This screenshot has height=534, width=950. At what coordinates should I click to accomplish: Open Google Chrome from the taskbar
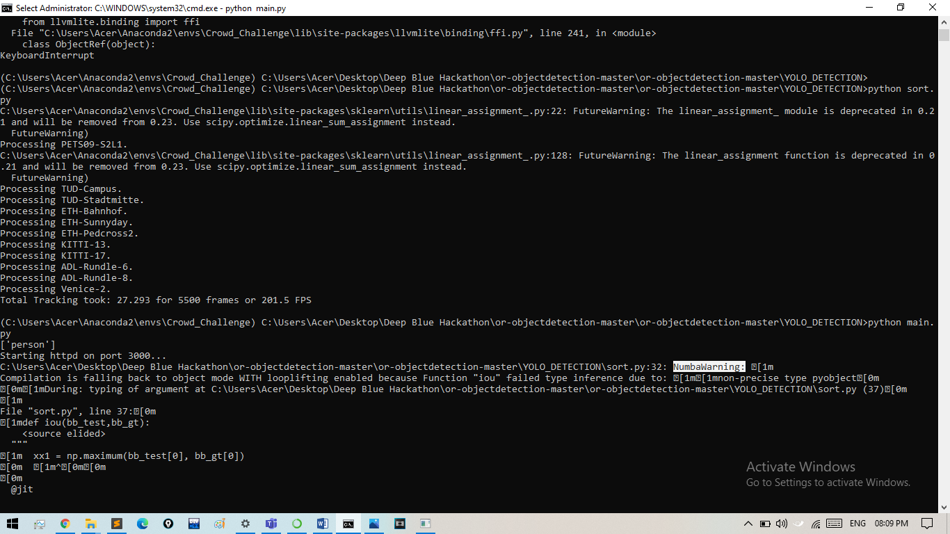(65, 523)
